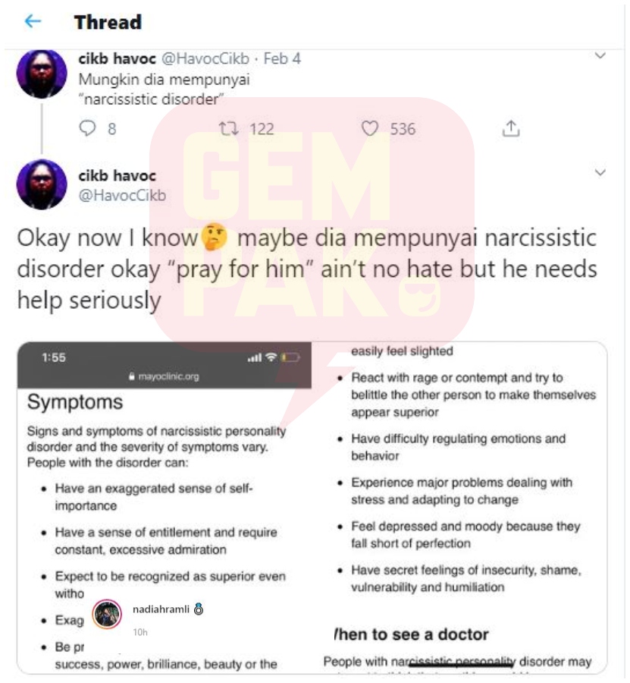The width and height of the screenshot is (630, 683).
Task: Expand main tweet's chevron options menu
Action: (600, 172)
